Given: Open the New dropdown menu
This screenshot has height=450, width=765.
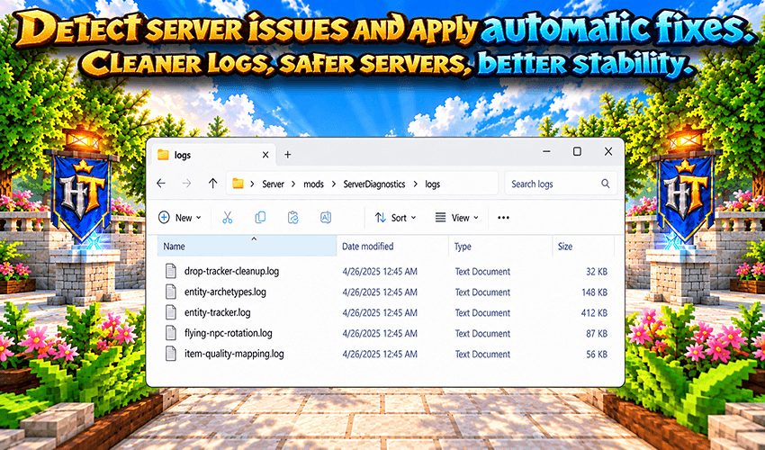Looking at the screenshot, I should (x=179, y=218).
